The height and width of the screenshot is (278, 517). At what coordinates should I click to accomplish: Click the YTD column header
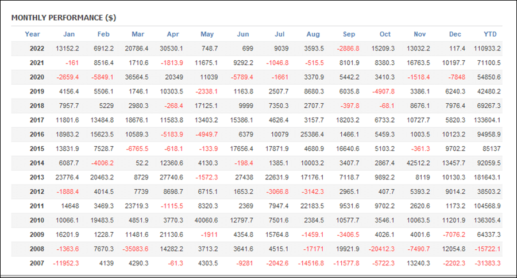pos(490,34)
